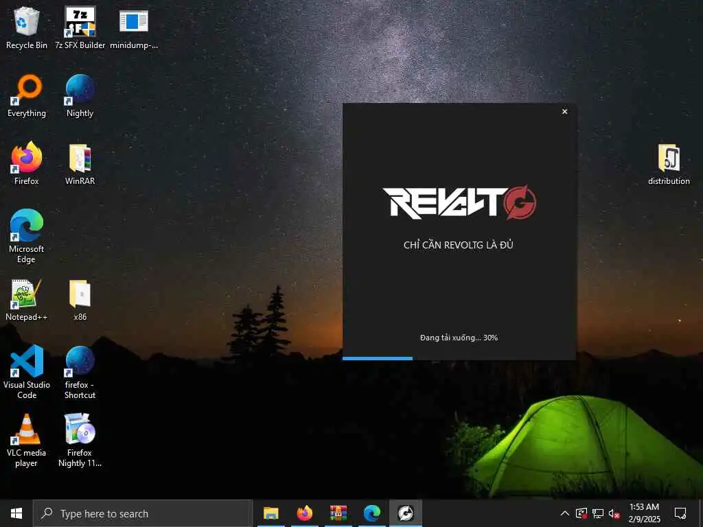Click the RevoltG logo in installer

(x=459, y=202)
